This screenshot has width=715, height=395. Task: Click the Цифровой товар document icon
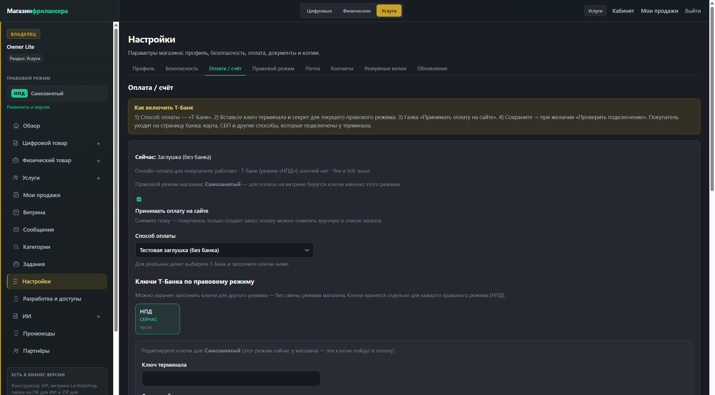[15, 143]
